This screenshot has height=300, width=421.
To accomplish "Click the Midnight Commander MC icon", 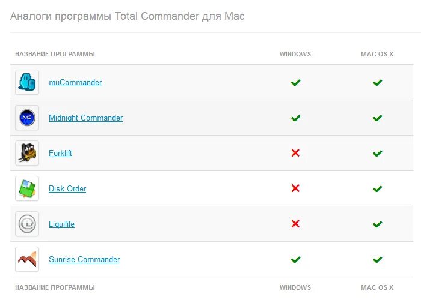I will (27, 118).
